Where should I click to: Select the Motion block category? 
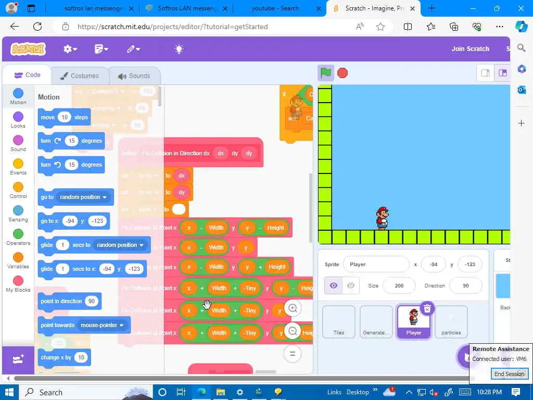tap(18, 96)
